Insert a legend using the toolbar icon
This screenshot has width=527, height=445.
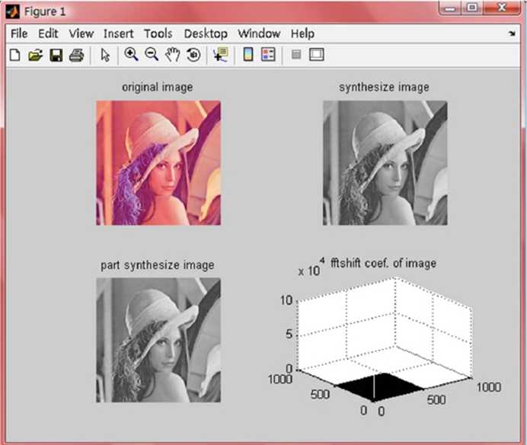point(268,55)
